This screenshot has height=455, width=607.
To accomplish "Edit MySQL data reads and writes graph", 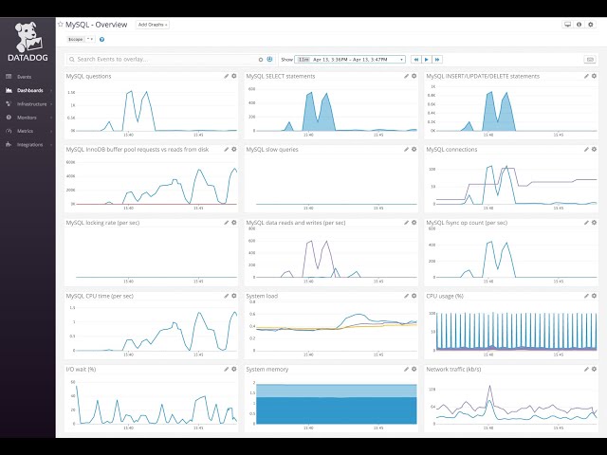I will 407,223.
